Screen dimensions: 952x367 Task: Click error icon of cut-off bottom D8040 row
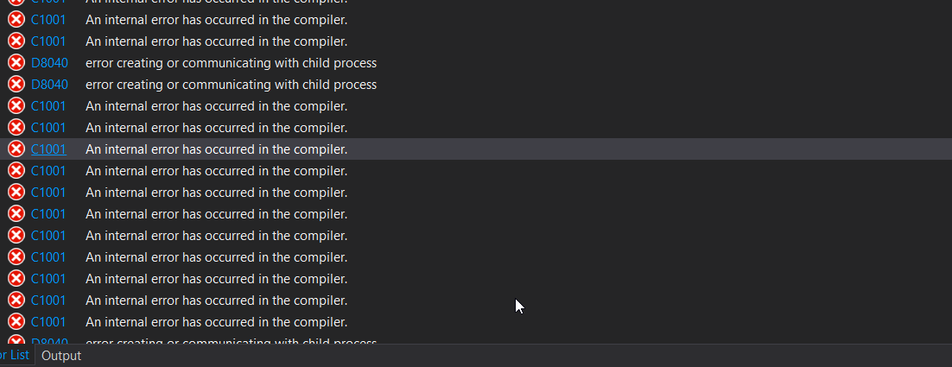pos(16,340)
